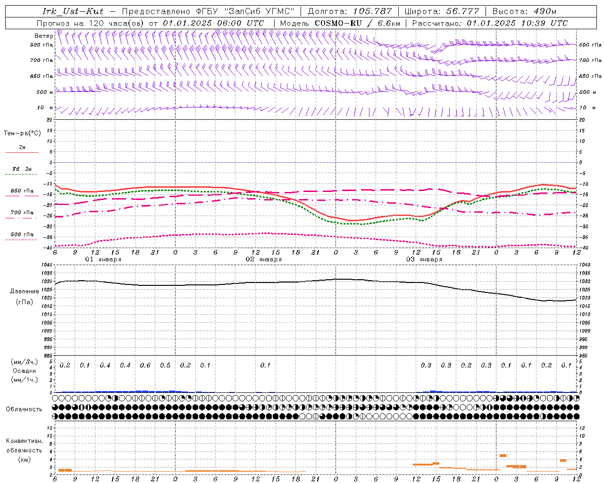This screenshot has width=604, height=483.
Task: Click the "Конвективн." panel label
Action: coord(24,441)
